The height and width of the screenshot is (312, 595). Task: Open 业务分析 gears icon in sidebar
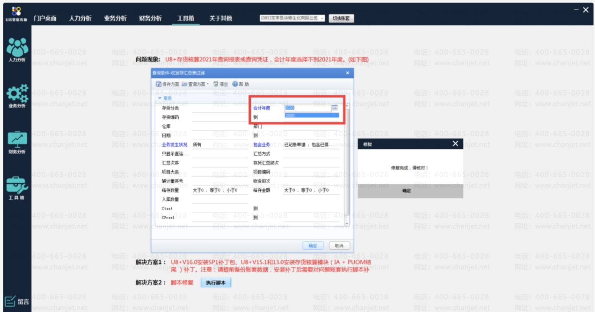(x=17, y=96)
